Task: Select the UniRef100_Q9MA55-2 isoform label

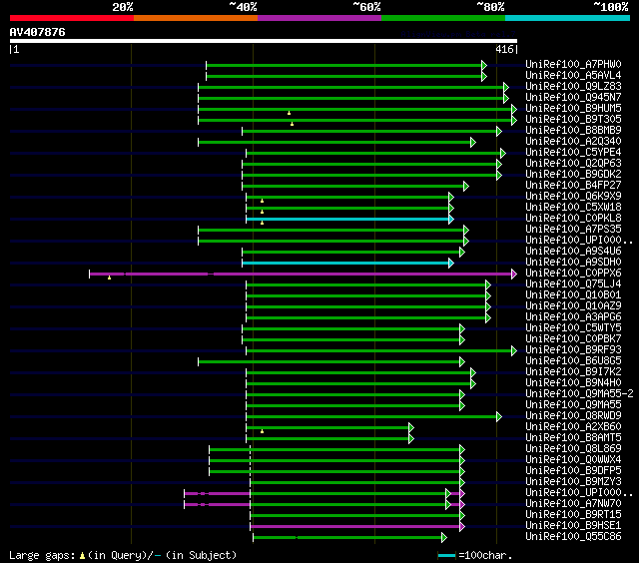Action: pos(579,394)
